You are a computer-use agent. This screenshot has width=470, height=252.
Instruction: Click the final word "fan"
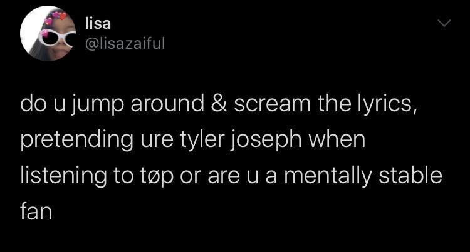point(35,211)
